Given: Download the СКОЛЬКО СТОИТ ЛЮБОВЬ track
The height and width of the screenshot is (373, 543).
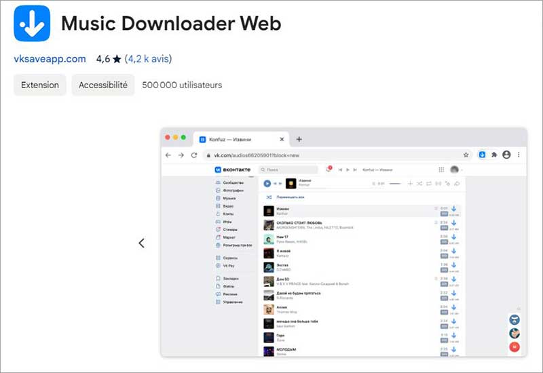Looking at the screenshot, I should click(453, 223).
